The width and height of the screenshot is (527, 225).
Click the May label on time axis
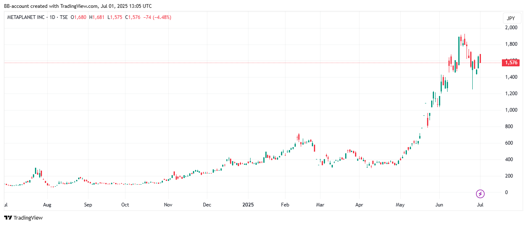click(x=400, y=204)
